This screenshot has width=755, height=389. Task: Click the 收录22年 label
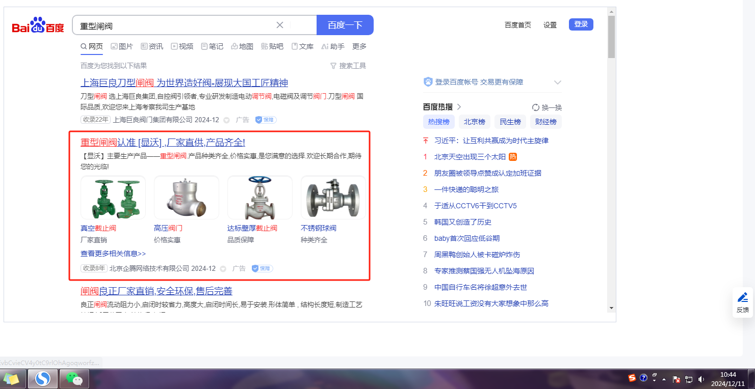point(95,120)
